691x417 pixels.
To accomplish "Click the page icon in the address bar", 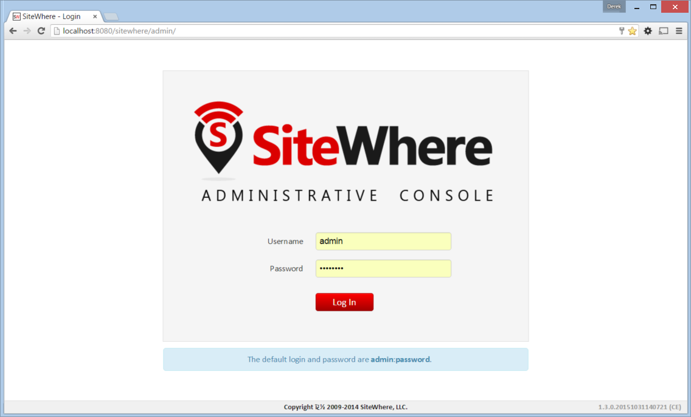I will pos(57,31).
